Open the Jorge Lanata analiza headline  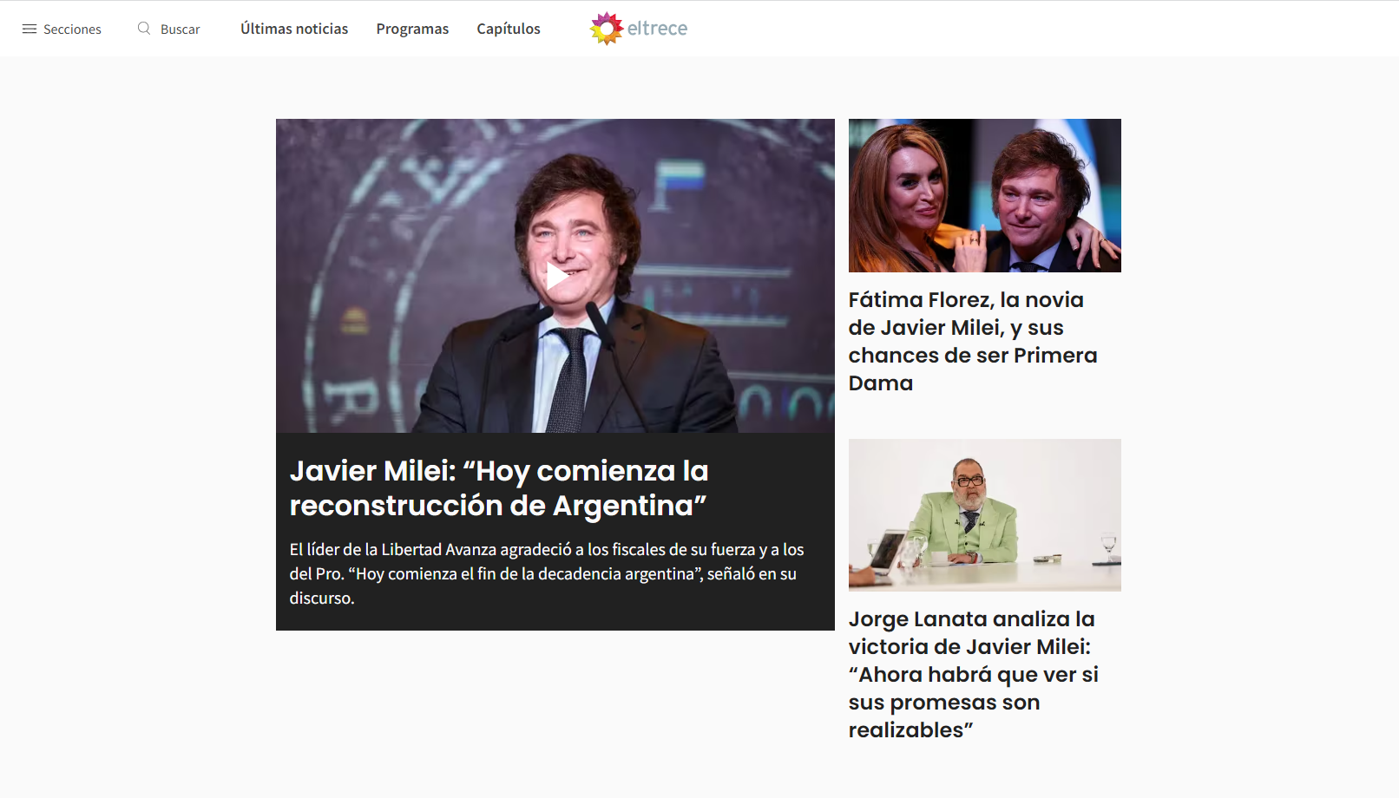click(x=974, y=674)
